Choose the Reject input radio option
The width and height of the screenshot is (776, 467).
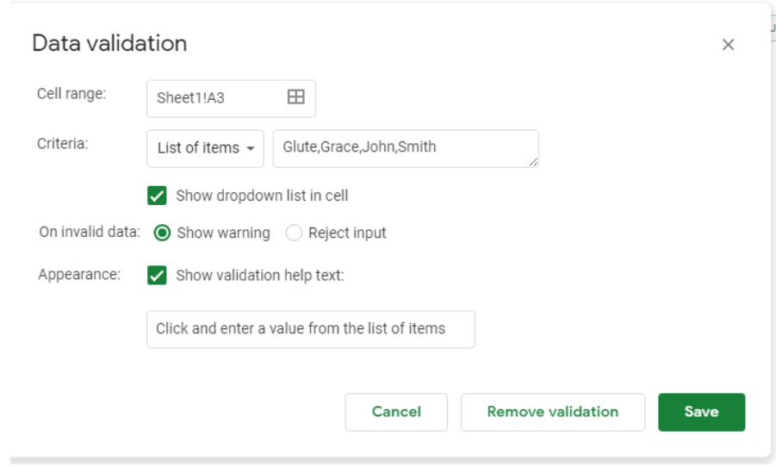294,233
